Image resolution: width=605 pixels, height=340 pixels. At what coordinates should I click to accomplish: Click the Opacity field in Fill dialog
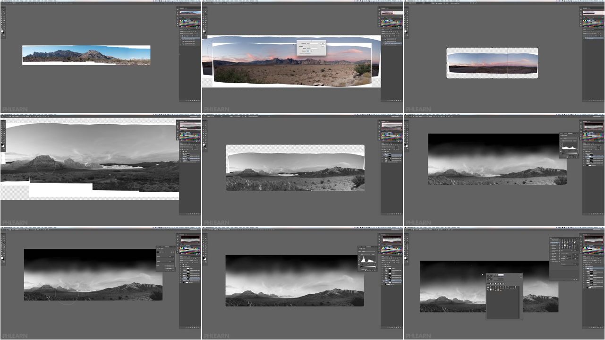click(309, 51)
